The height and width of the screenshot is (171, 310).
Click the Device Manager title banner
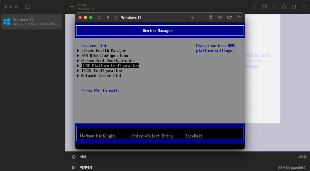pyautogui.click(x=160, y=30)
